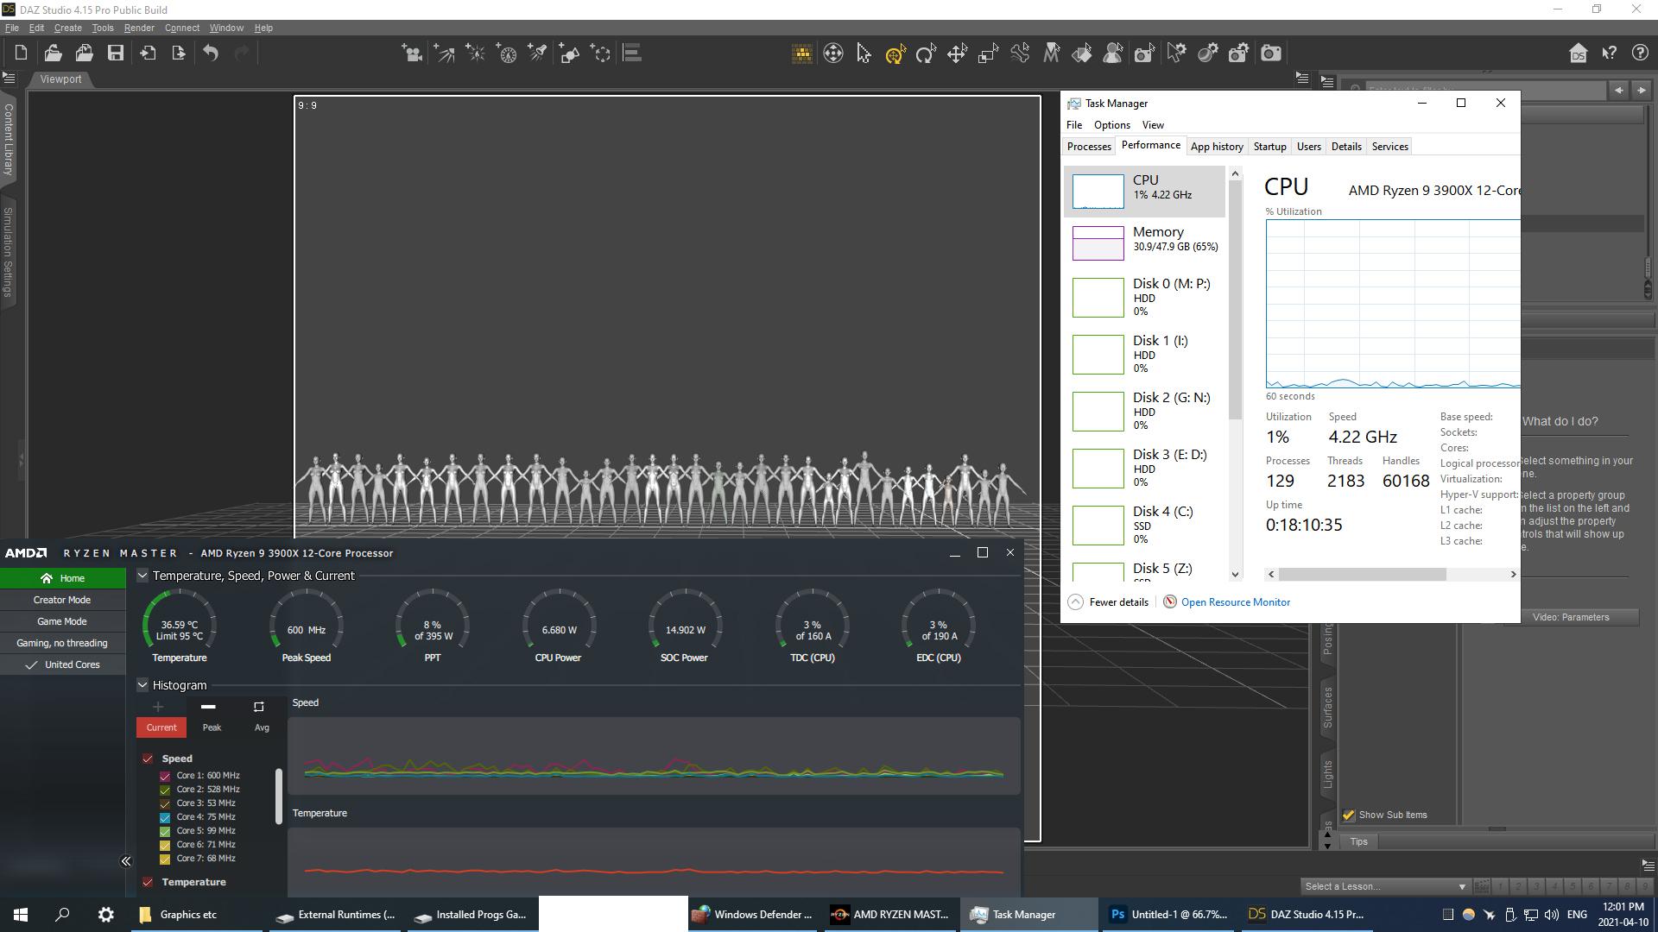Select the Translate move tool

click(x=957, y=54)
